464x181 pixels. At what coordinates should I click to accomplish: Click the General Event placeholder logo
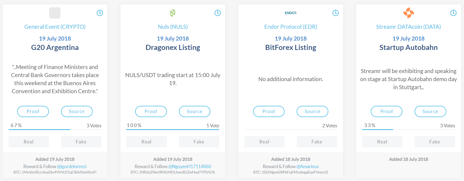point(55,13)
